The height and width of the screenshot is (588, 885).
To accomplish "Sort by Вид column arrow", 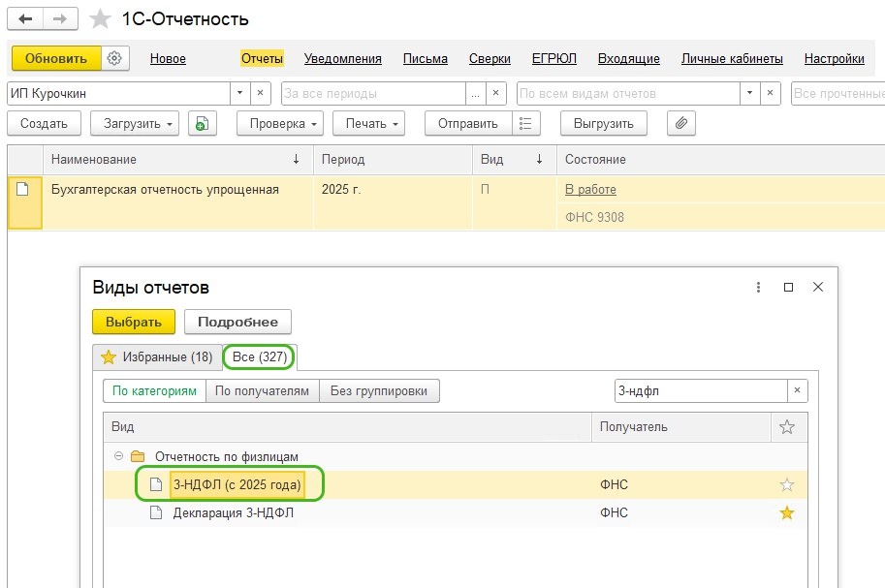I will [x=539, y=159].
